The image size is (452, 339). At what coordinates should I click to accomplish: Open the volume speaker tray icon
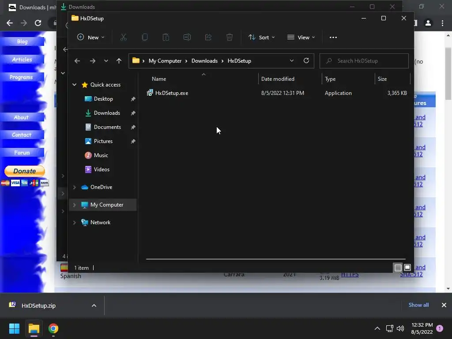(400, 328)
